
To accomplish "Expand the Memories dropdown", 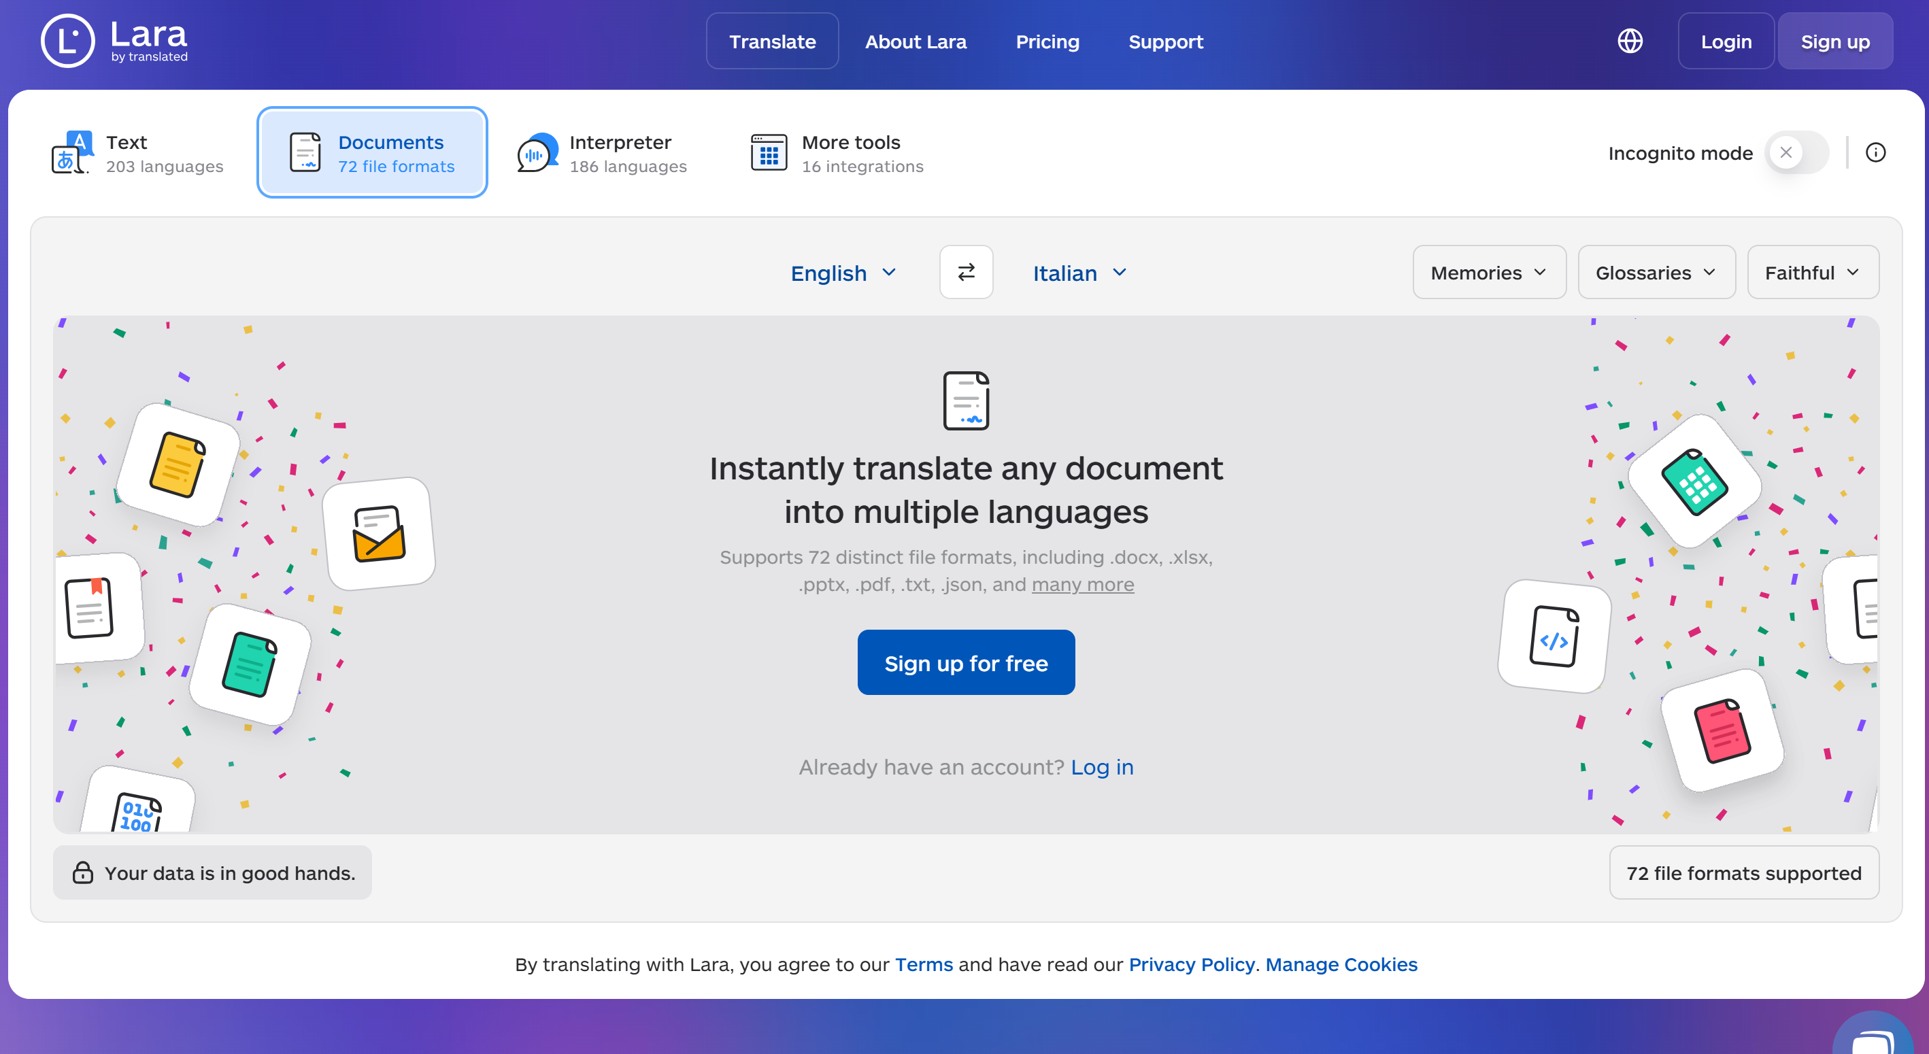I will (1489, 273).
